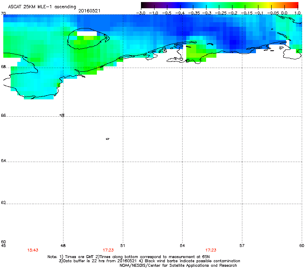Click the latitude label 68
The height and width of the screenshot is (268, 305).
tap(3, 67)
